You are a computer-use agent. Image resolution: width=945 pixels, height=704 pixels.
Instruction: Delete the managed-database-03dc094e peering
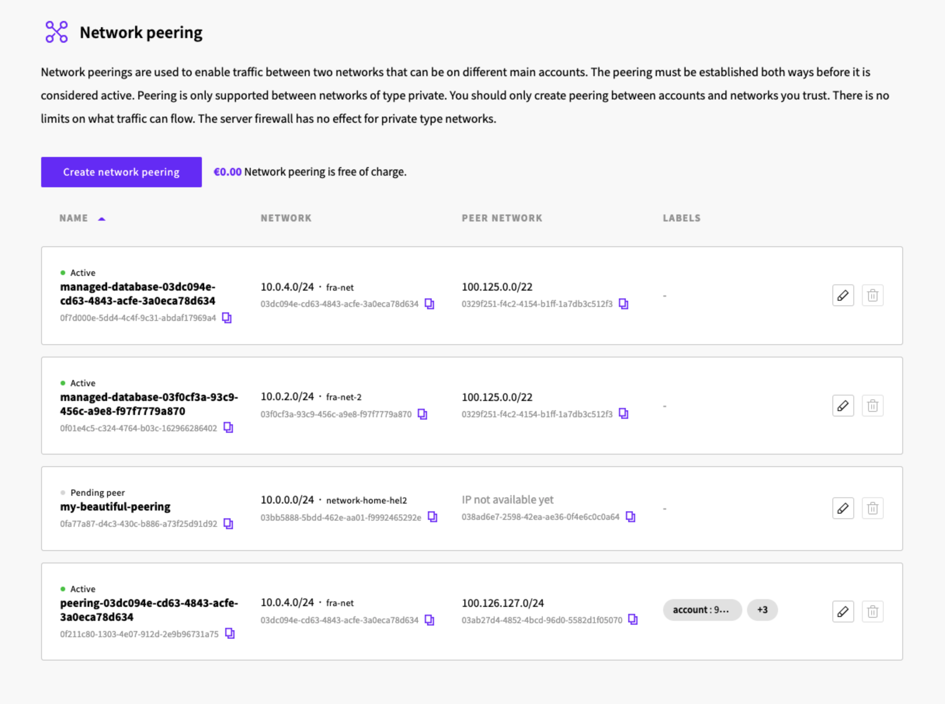pos(873,295)
